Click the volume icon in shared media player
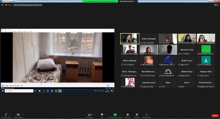The height and width of the screenshot is (119, 220). 108,86
